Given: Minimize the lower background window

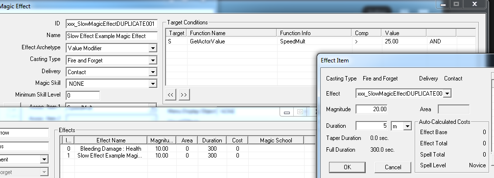Looking at the screenshot, I should [x=286, y=112].
